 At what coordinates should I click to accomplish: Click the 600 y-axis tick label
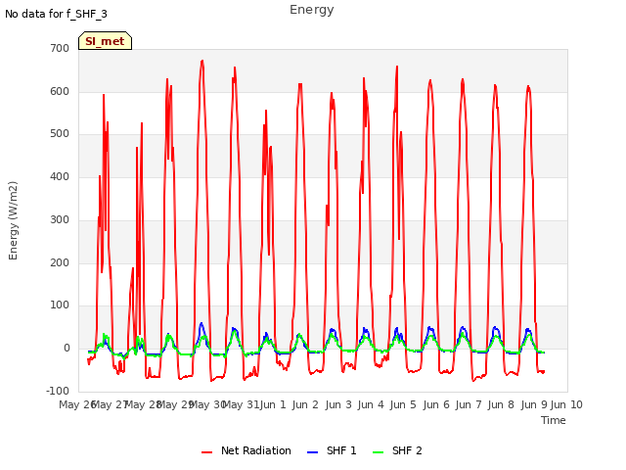click(60, 91)
